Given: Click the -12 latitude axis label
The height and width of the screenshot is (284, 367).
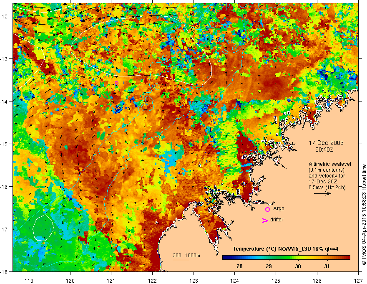Looking at the screenshot, I should 5,16.
